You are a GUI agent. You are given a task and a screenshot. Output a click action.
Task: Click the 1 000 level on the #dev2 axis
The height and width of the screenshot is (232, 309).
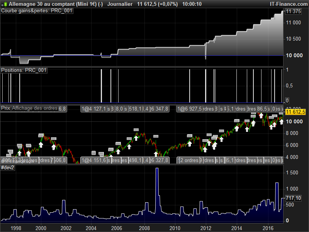[292, 189]
